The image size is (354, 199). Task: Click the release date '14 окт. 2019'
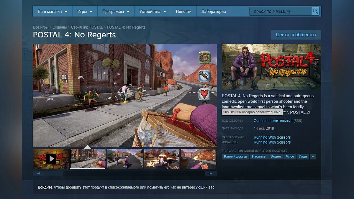pos(264,128)
